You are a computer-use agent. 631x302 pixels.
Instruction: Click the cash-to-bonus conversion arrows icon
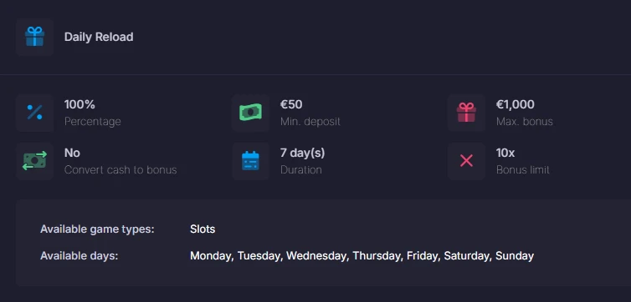point(34,161)
